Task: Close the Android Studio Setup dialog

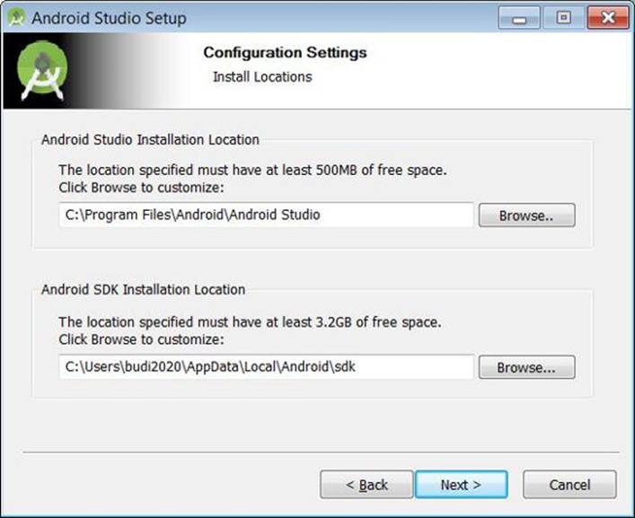Action: pyautogui.click(x=608, y=18)
